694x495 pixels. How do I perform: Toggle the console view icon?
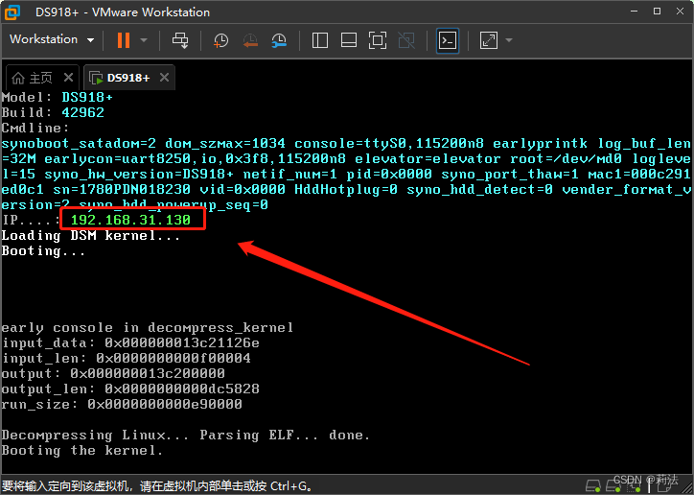click(x=448, y=40)
